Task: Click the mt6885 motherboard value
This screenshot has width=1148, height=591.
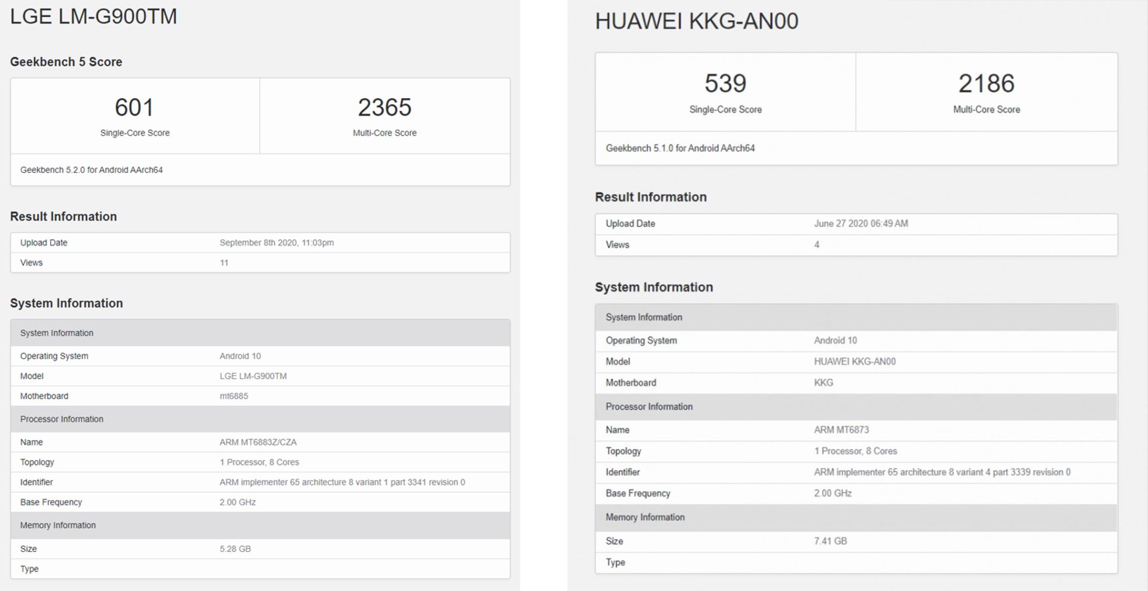Action: (233, 396)
